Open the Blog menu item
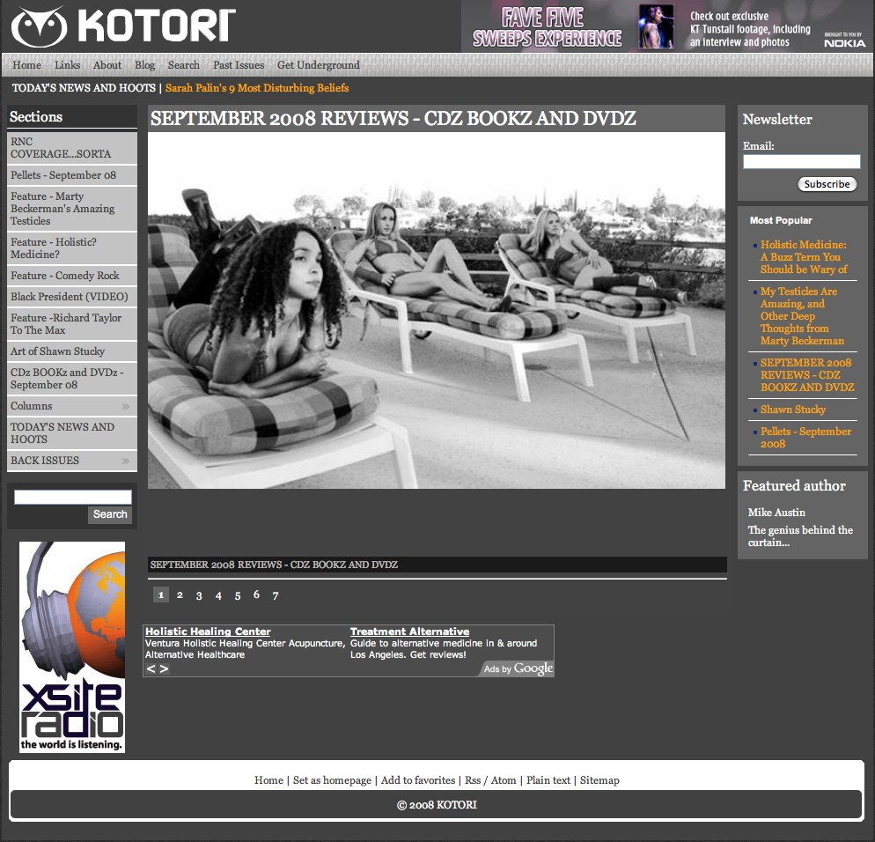Viewport: 875px width, 842px height. pyautogui.click(x=144, y=65)
